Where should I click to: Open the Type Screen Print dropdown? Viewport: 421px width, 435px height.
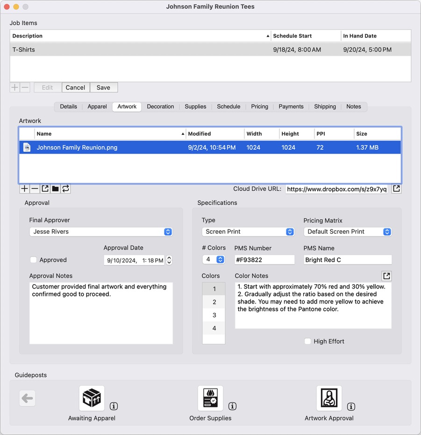pyautogui.click(x=248, y=232)
